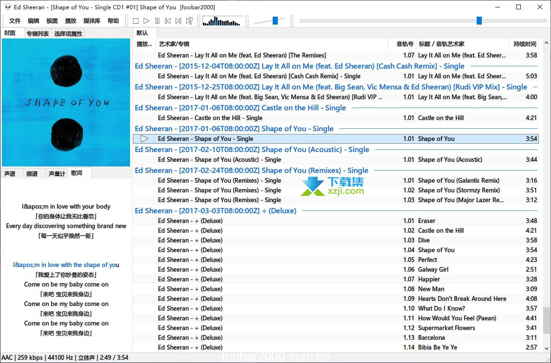Screen dimensions: 551x363
Task: Stop playback with the Stop button
Action: 136,21
